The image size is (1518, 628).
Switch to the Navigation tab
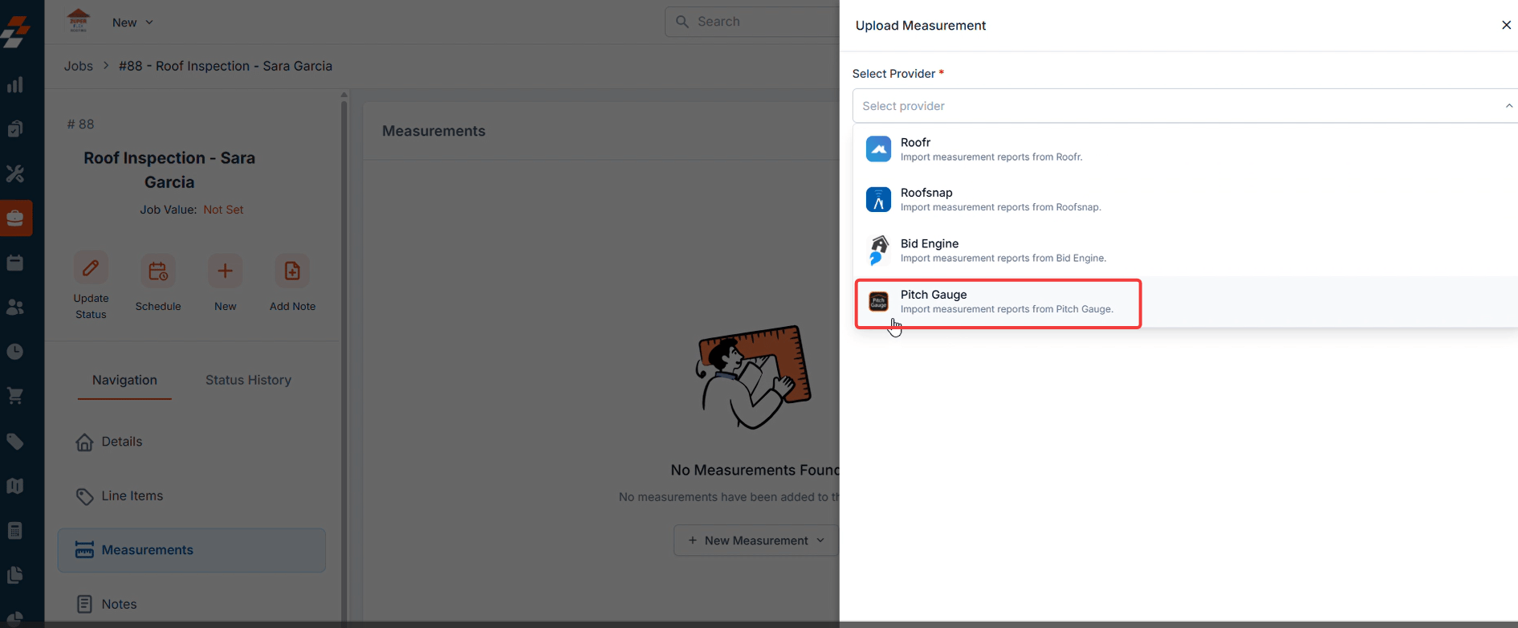tap(124, 380)
